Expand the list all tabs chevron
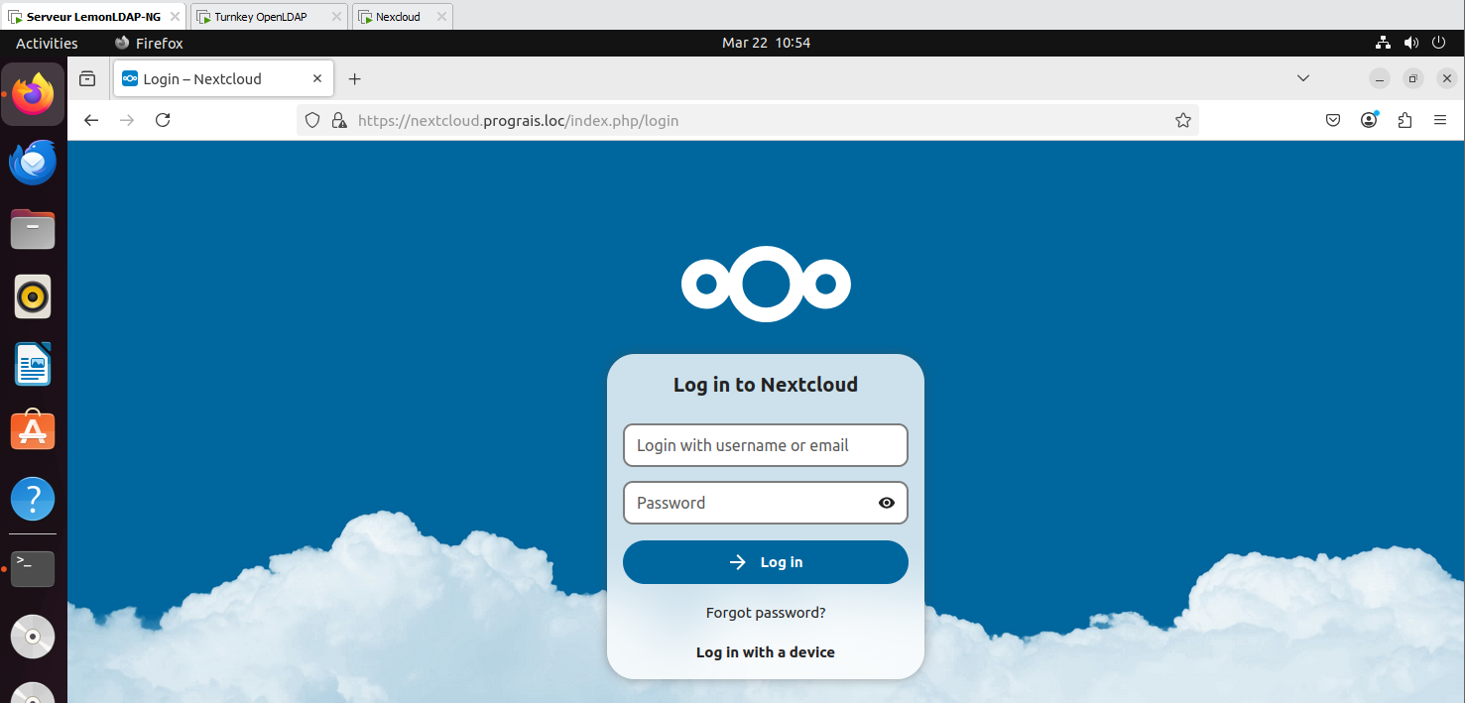The height and width of the screenshot is (703, 1465). (x=1303, y=78)
